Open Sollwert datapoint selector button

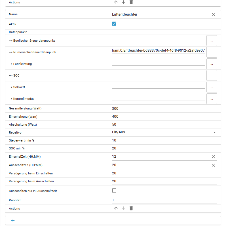coord(212,87)
